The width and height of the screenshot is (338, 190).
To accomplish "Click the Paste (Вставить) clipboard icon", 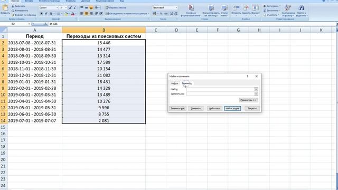I will [5, 8].
